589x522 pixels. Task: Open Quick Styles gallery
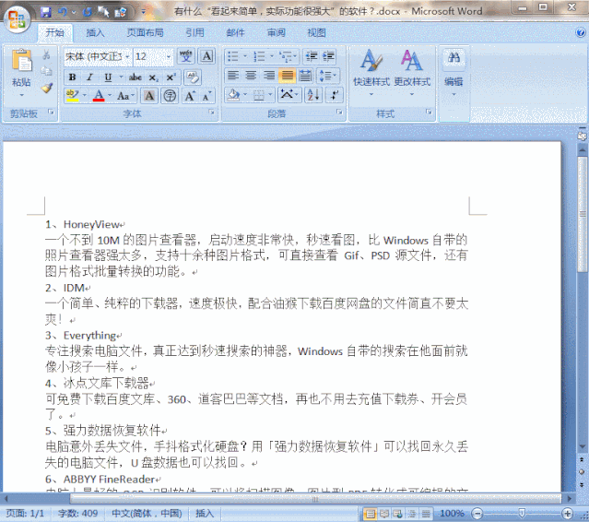(x=371, y=73)
